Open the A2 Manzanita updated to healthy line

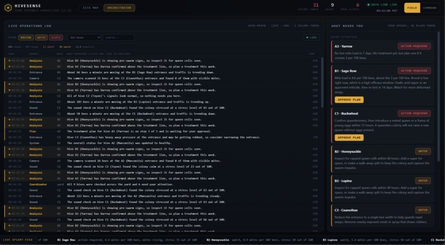pos(163,143)
